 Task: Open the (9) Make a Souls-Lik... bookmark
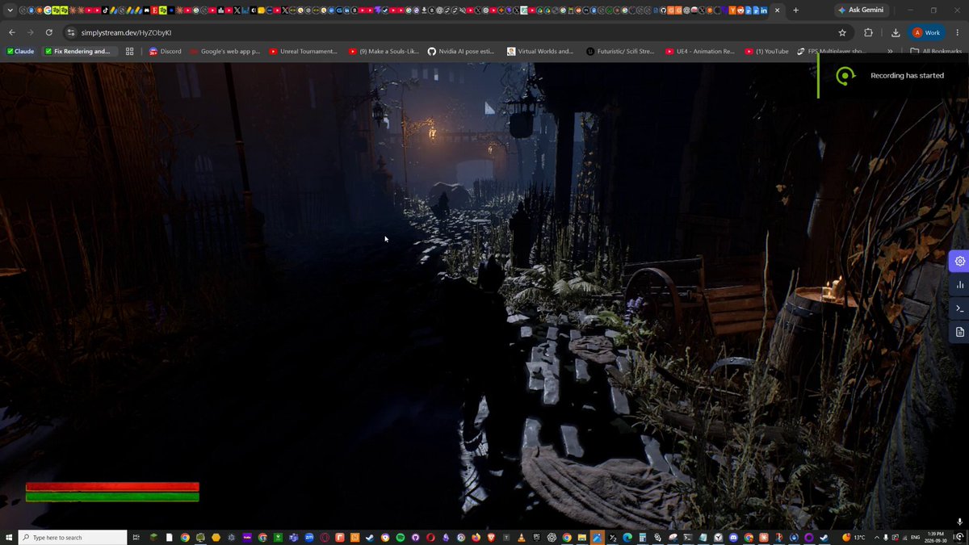(x=384, y=51)
